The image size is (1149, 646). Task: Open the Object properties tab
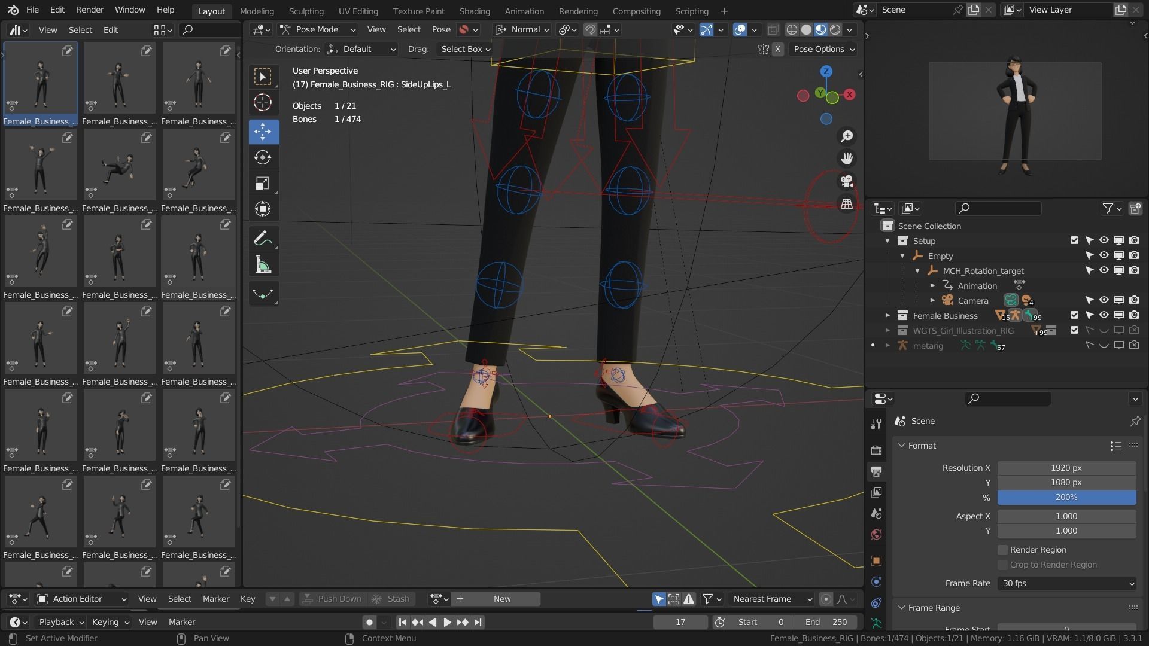pyautogui.click(x=877, y=560)
